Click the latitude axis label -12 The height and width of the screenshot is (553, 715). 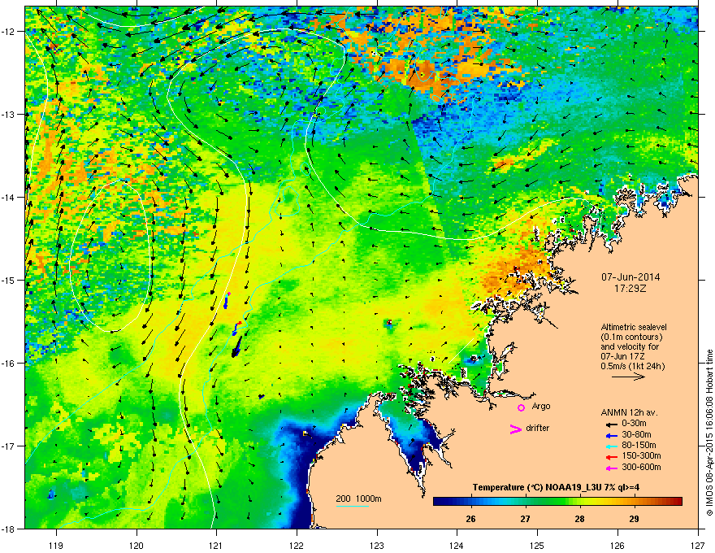pos(8,32)
